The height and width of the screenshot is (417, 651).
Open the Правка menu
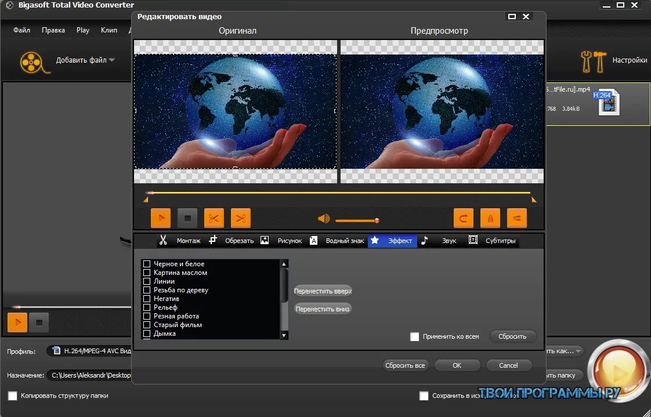53,30
